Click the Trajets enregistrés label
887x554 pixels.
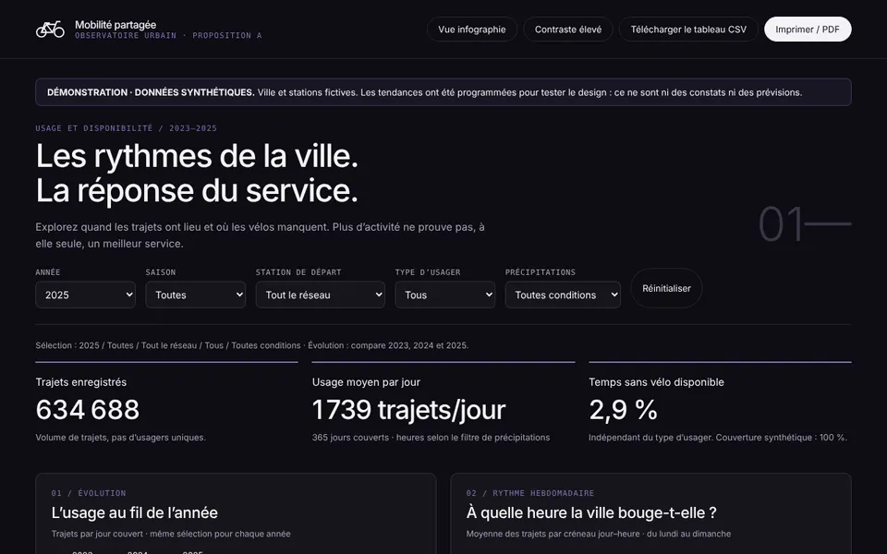tap(81, 382)
